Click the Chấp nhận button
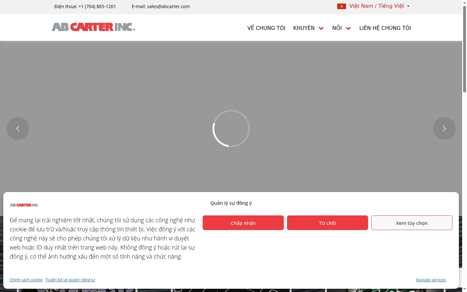This screenshot has height=292, width=467. (243, 223)
